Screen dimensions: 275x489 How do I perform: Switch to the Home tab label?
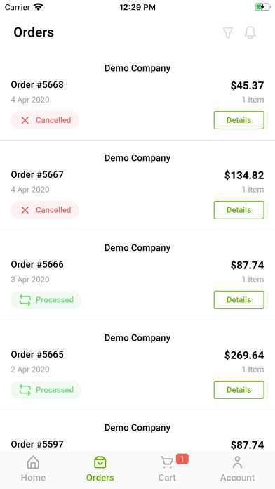coord(34,478)
